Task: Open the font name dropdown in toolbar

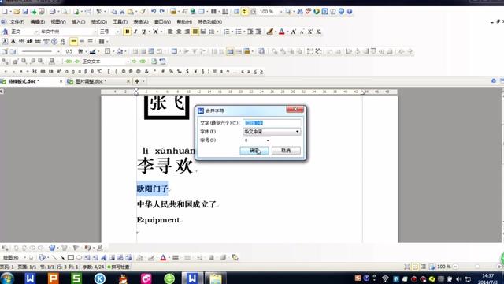Action: 94,32
